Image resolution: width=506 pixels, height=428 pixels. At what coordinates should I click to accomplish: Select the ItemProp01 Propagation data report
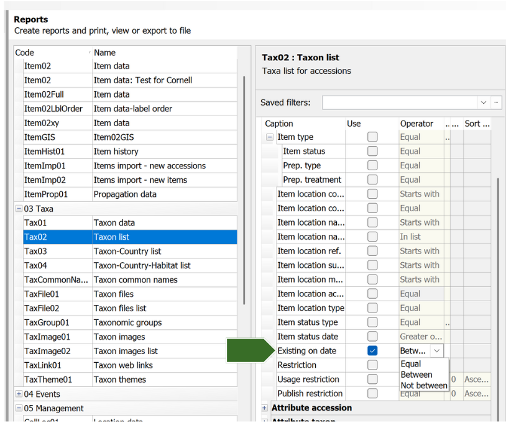pyautogui.click(x=131, y=194)
